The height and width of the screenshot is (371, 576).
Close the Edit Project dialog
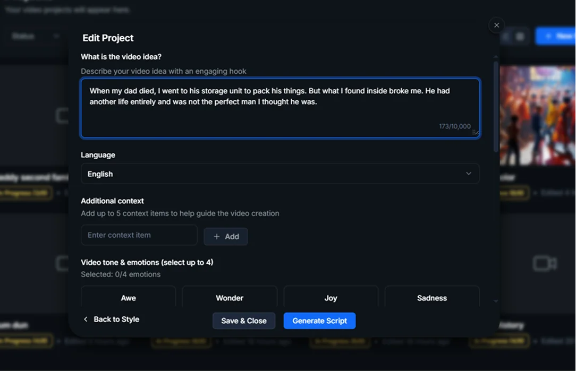pos(496,25)
